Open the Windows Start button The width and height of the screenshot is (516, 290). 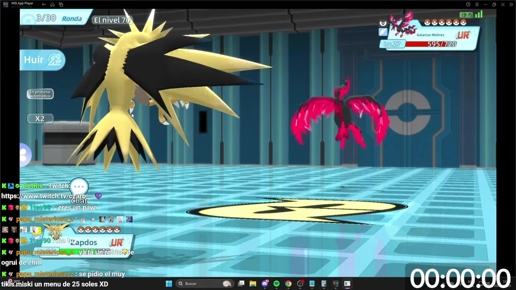pyautogui.click(x=169, y=284)
